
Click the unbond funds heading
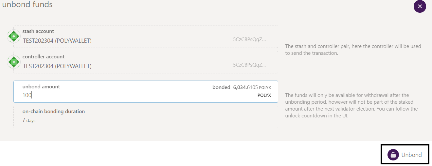pyautogui.click(x=27, y=5)
